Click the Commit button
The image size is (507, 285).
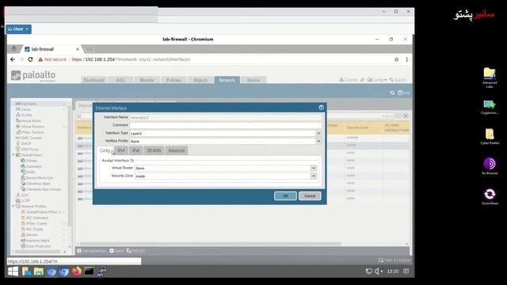tap(349, 80)
